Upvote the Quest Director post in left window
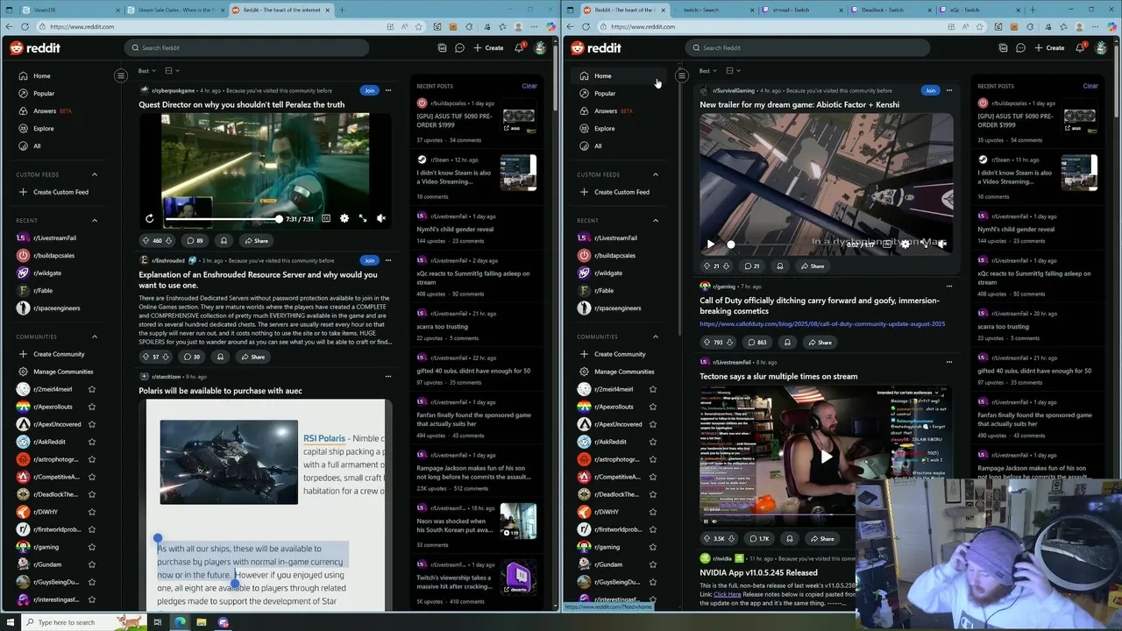Viewport: 1122px width, 631px height. pyautogui.click(x=146, y=240)
